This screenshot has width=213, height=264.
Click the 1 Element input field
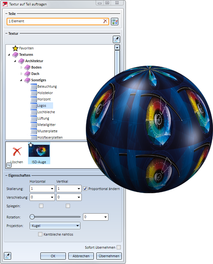point(58,21)
